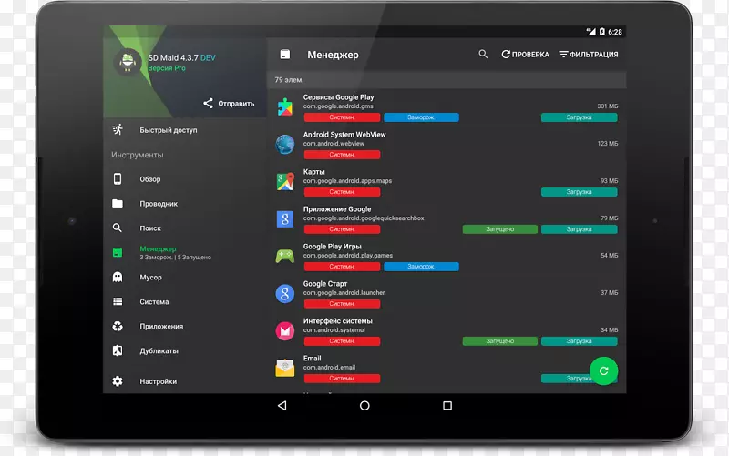Viewport: 729px width, 456px height.
Task: Click the phone icon beside Обзор
Action: [118, 178]
